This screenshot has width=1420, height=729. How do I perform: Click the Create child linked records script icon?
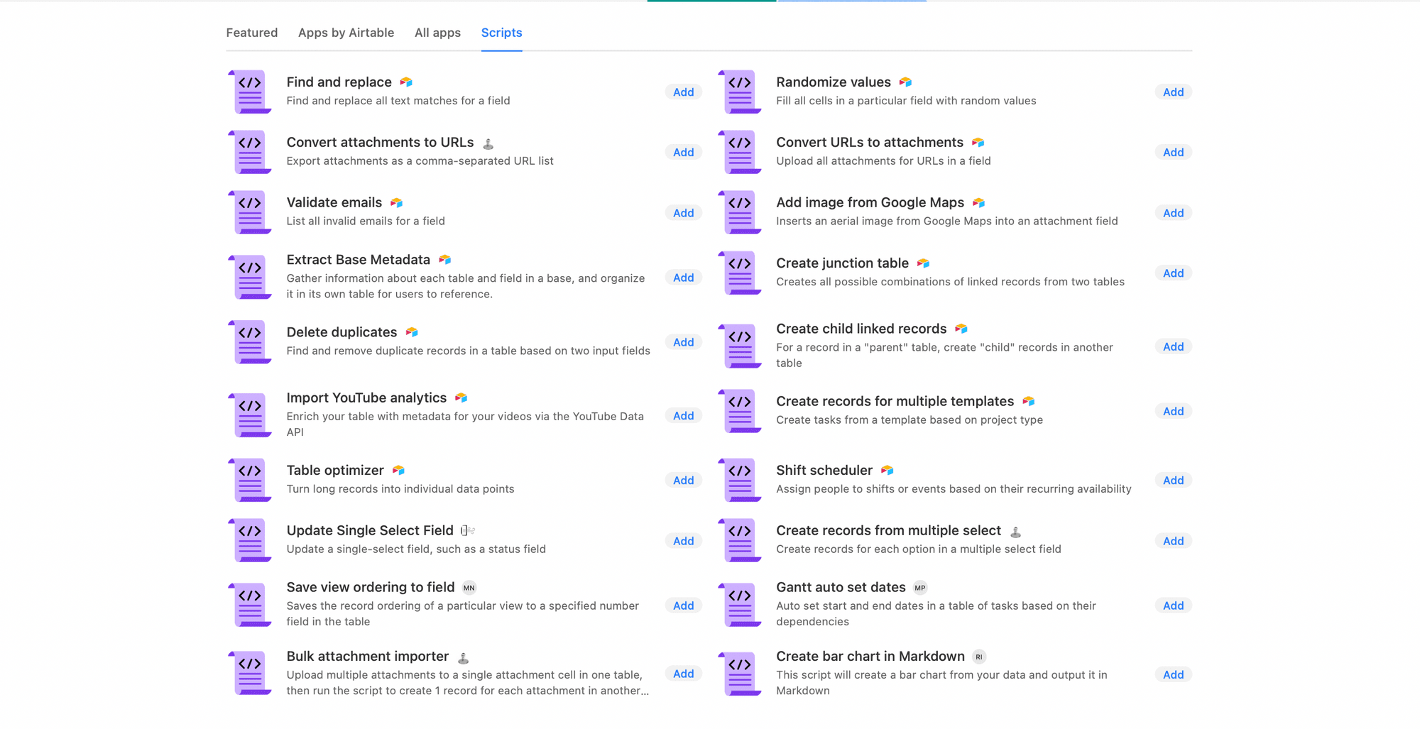click(x=740, y=346)
